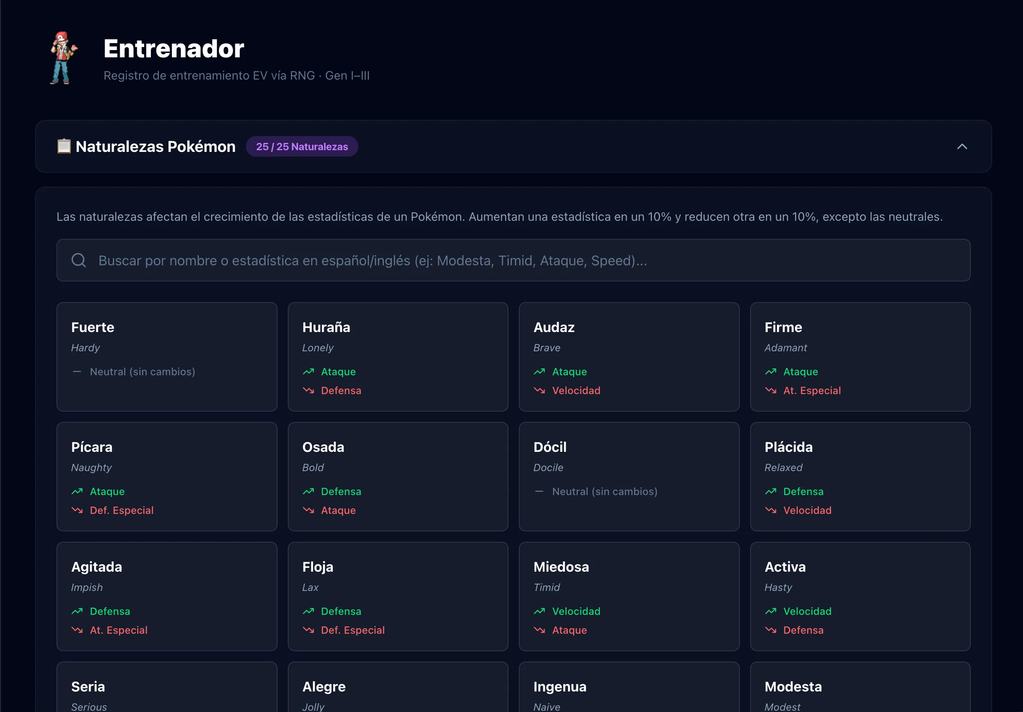Click the down-trend At. Especial icon in Agitada

(77, 629)
